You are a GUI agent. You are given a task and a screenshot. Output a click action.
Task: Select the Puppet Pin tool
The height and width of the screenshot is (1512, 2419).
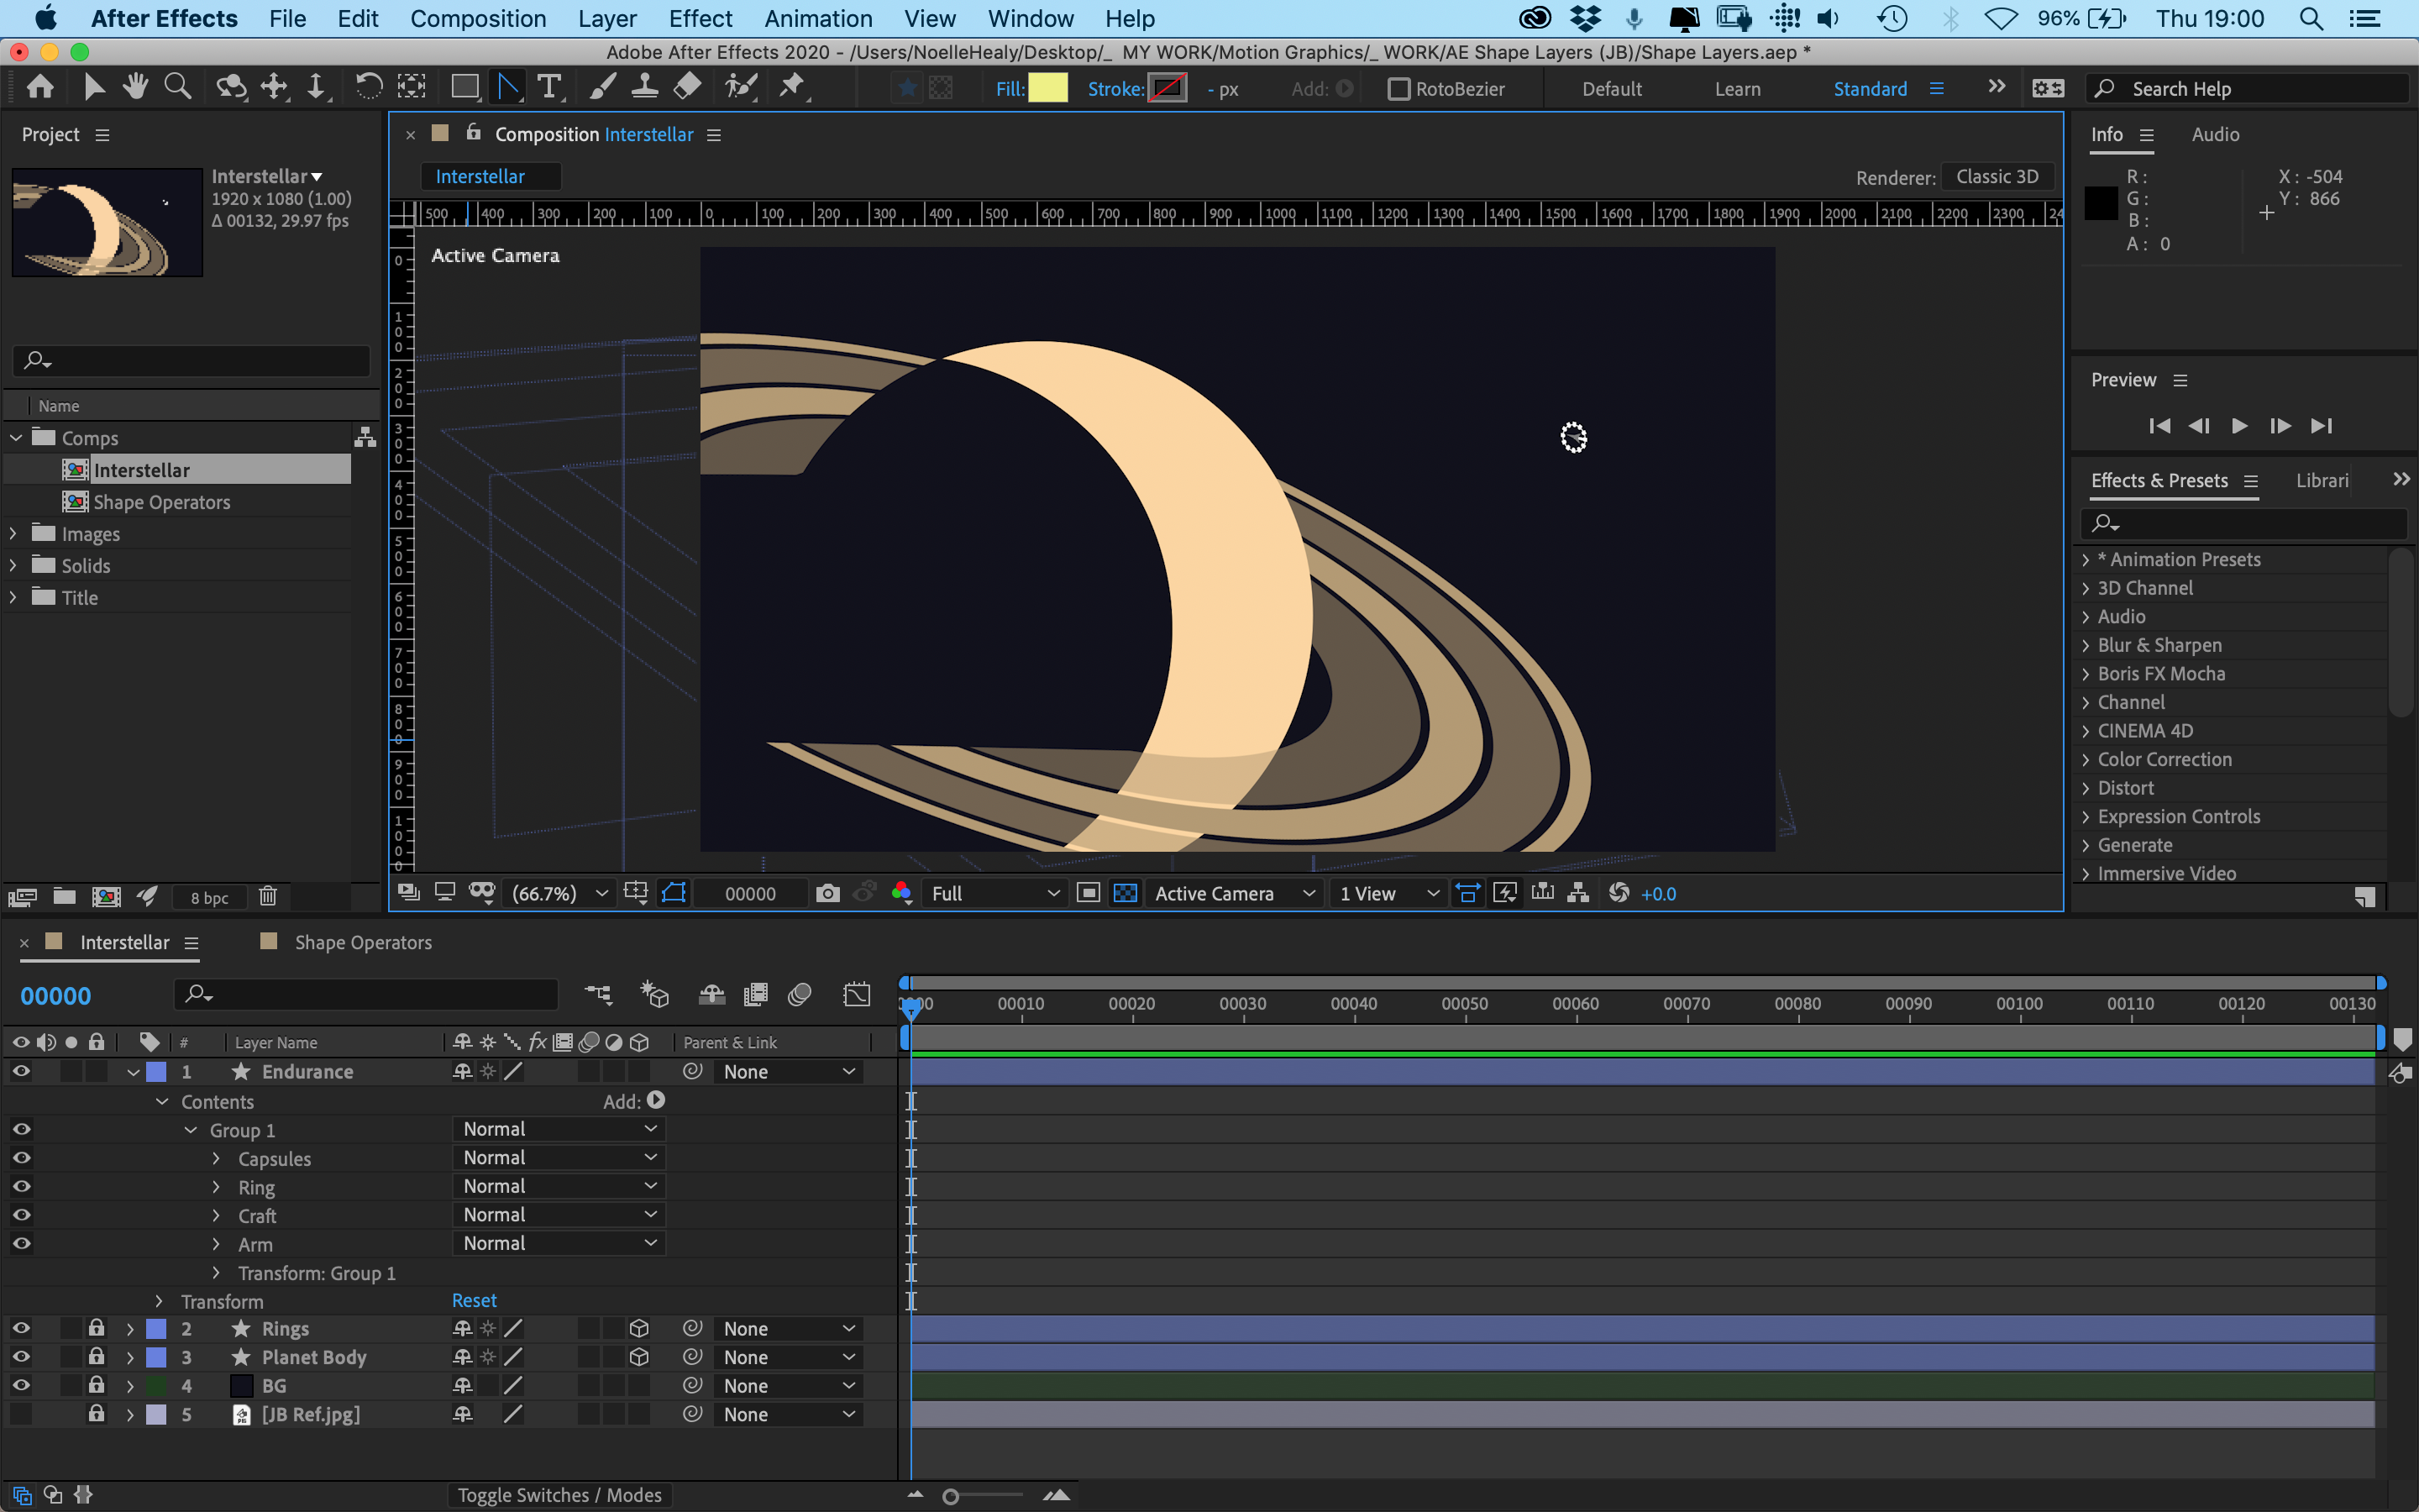[x=792, y=87]
